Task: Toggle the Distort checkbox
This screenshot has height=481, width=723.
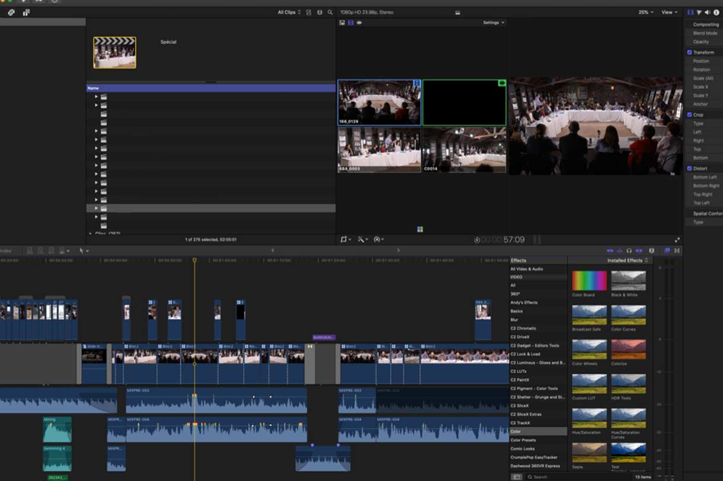Action: 690,168
